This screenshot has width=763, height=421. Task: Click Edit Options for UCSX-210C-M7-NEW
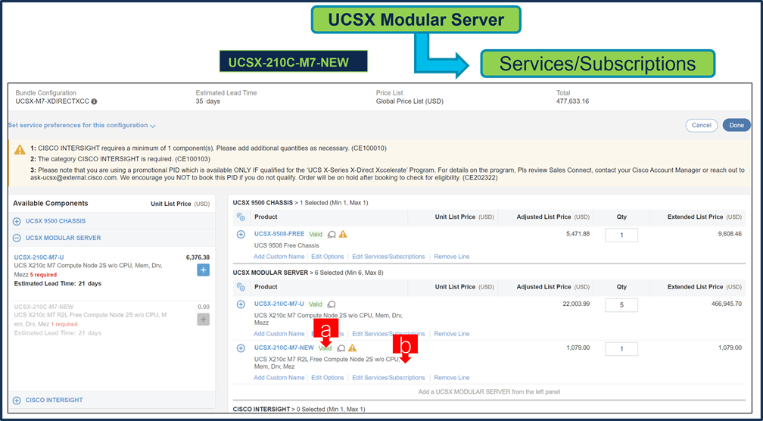pyautogui.click(x=328, y=378)
